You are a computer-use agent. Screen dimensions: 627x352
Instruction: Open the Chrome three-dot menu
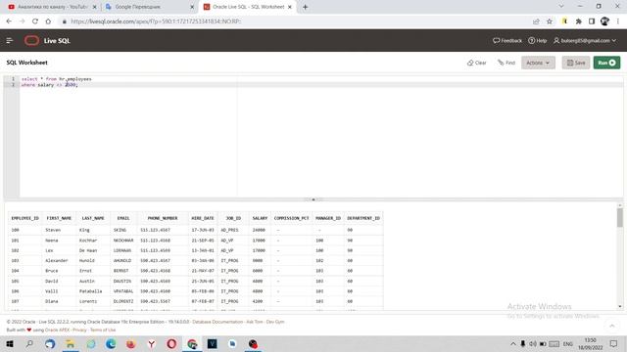(x=618, y=22)
